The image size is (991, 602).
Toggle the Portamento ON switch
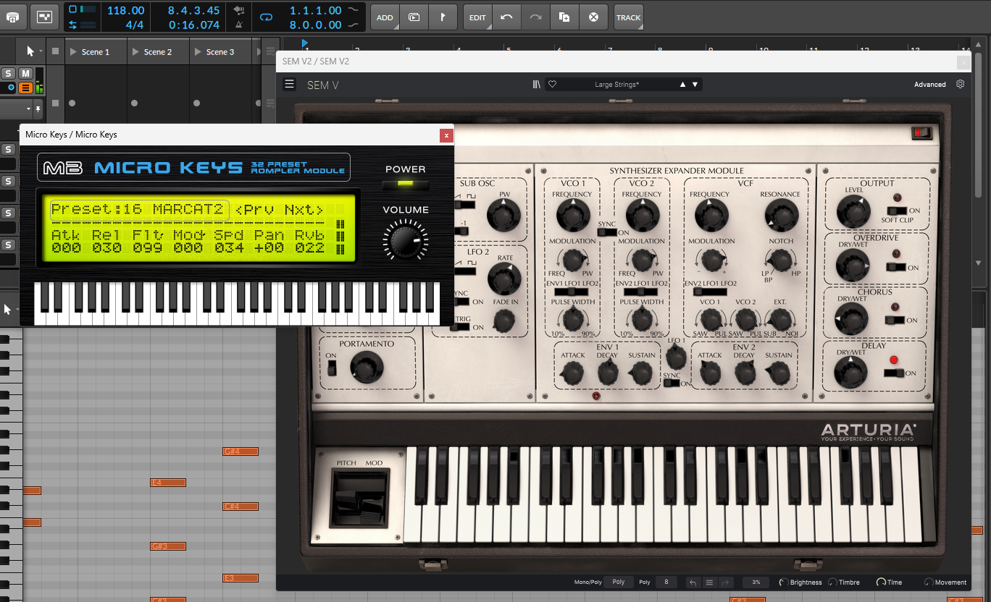pos(332,368)
